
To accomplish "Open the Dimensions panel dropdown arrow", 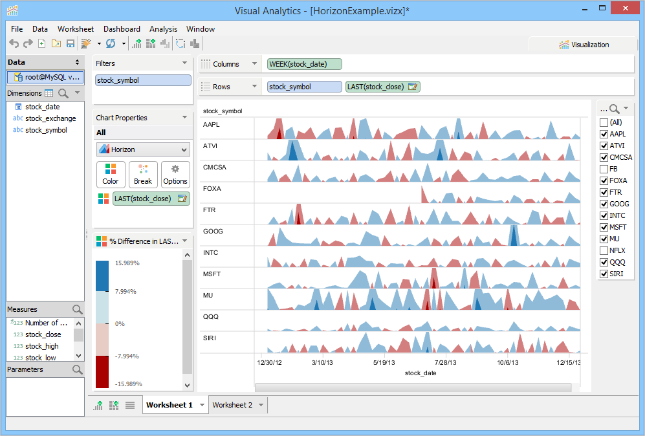I will pyautogui.click(x=78, y=93).
